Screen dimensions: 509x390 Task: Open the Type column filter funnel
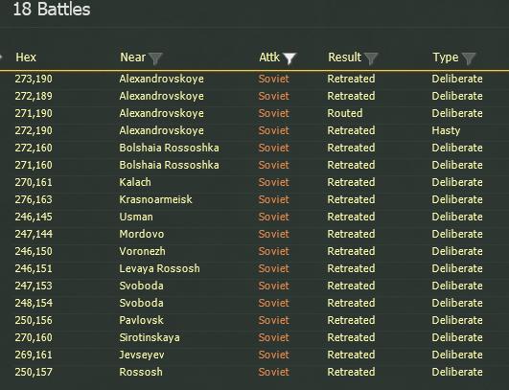point(469,58)
